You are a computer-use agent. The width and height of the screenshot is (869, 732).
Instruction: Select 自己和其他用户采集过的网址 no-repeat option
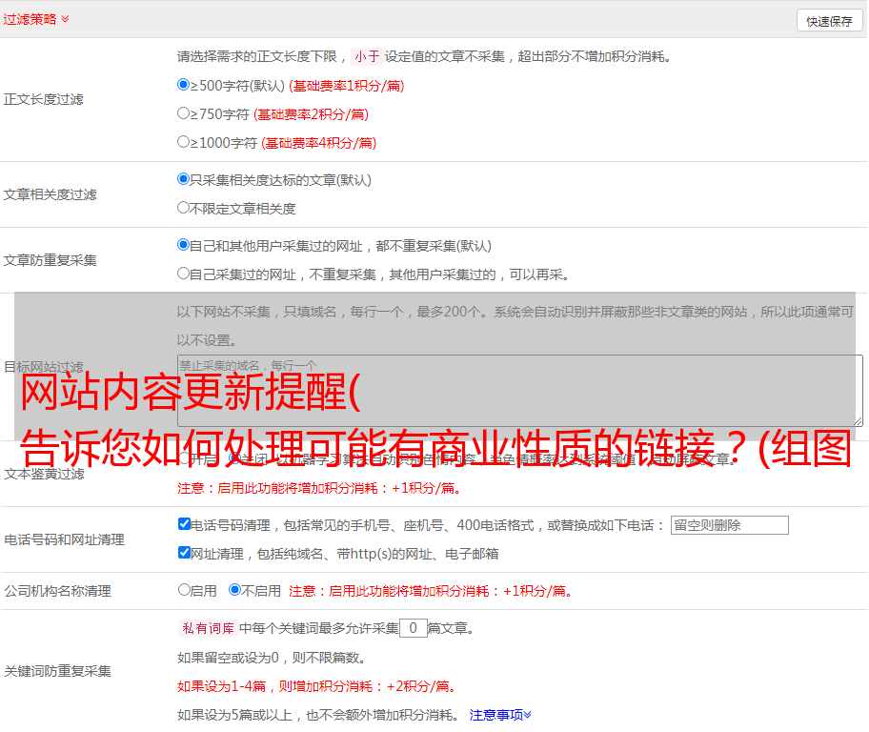coord(183,245)
